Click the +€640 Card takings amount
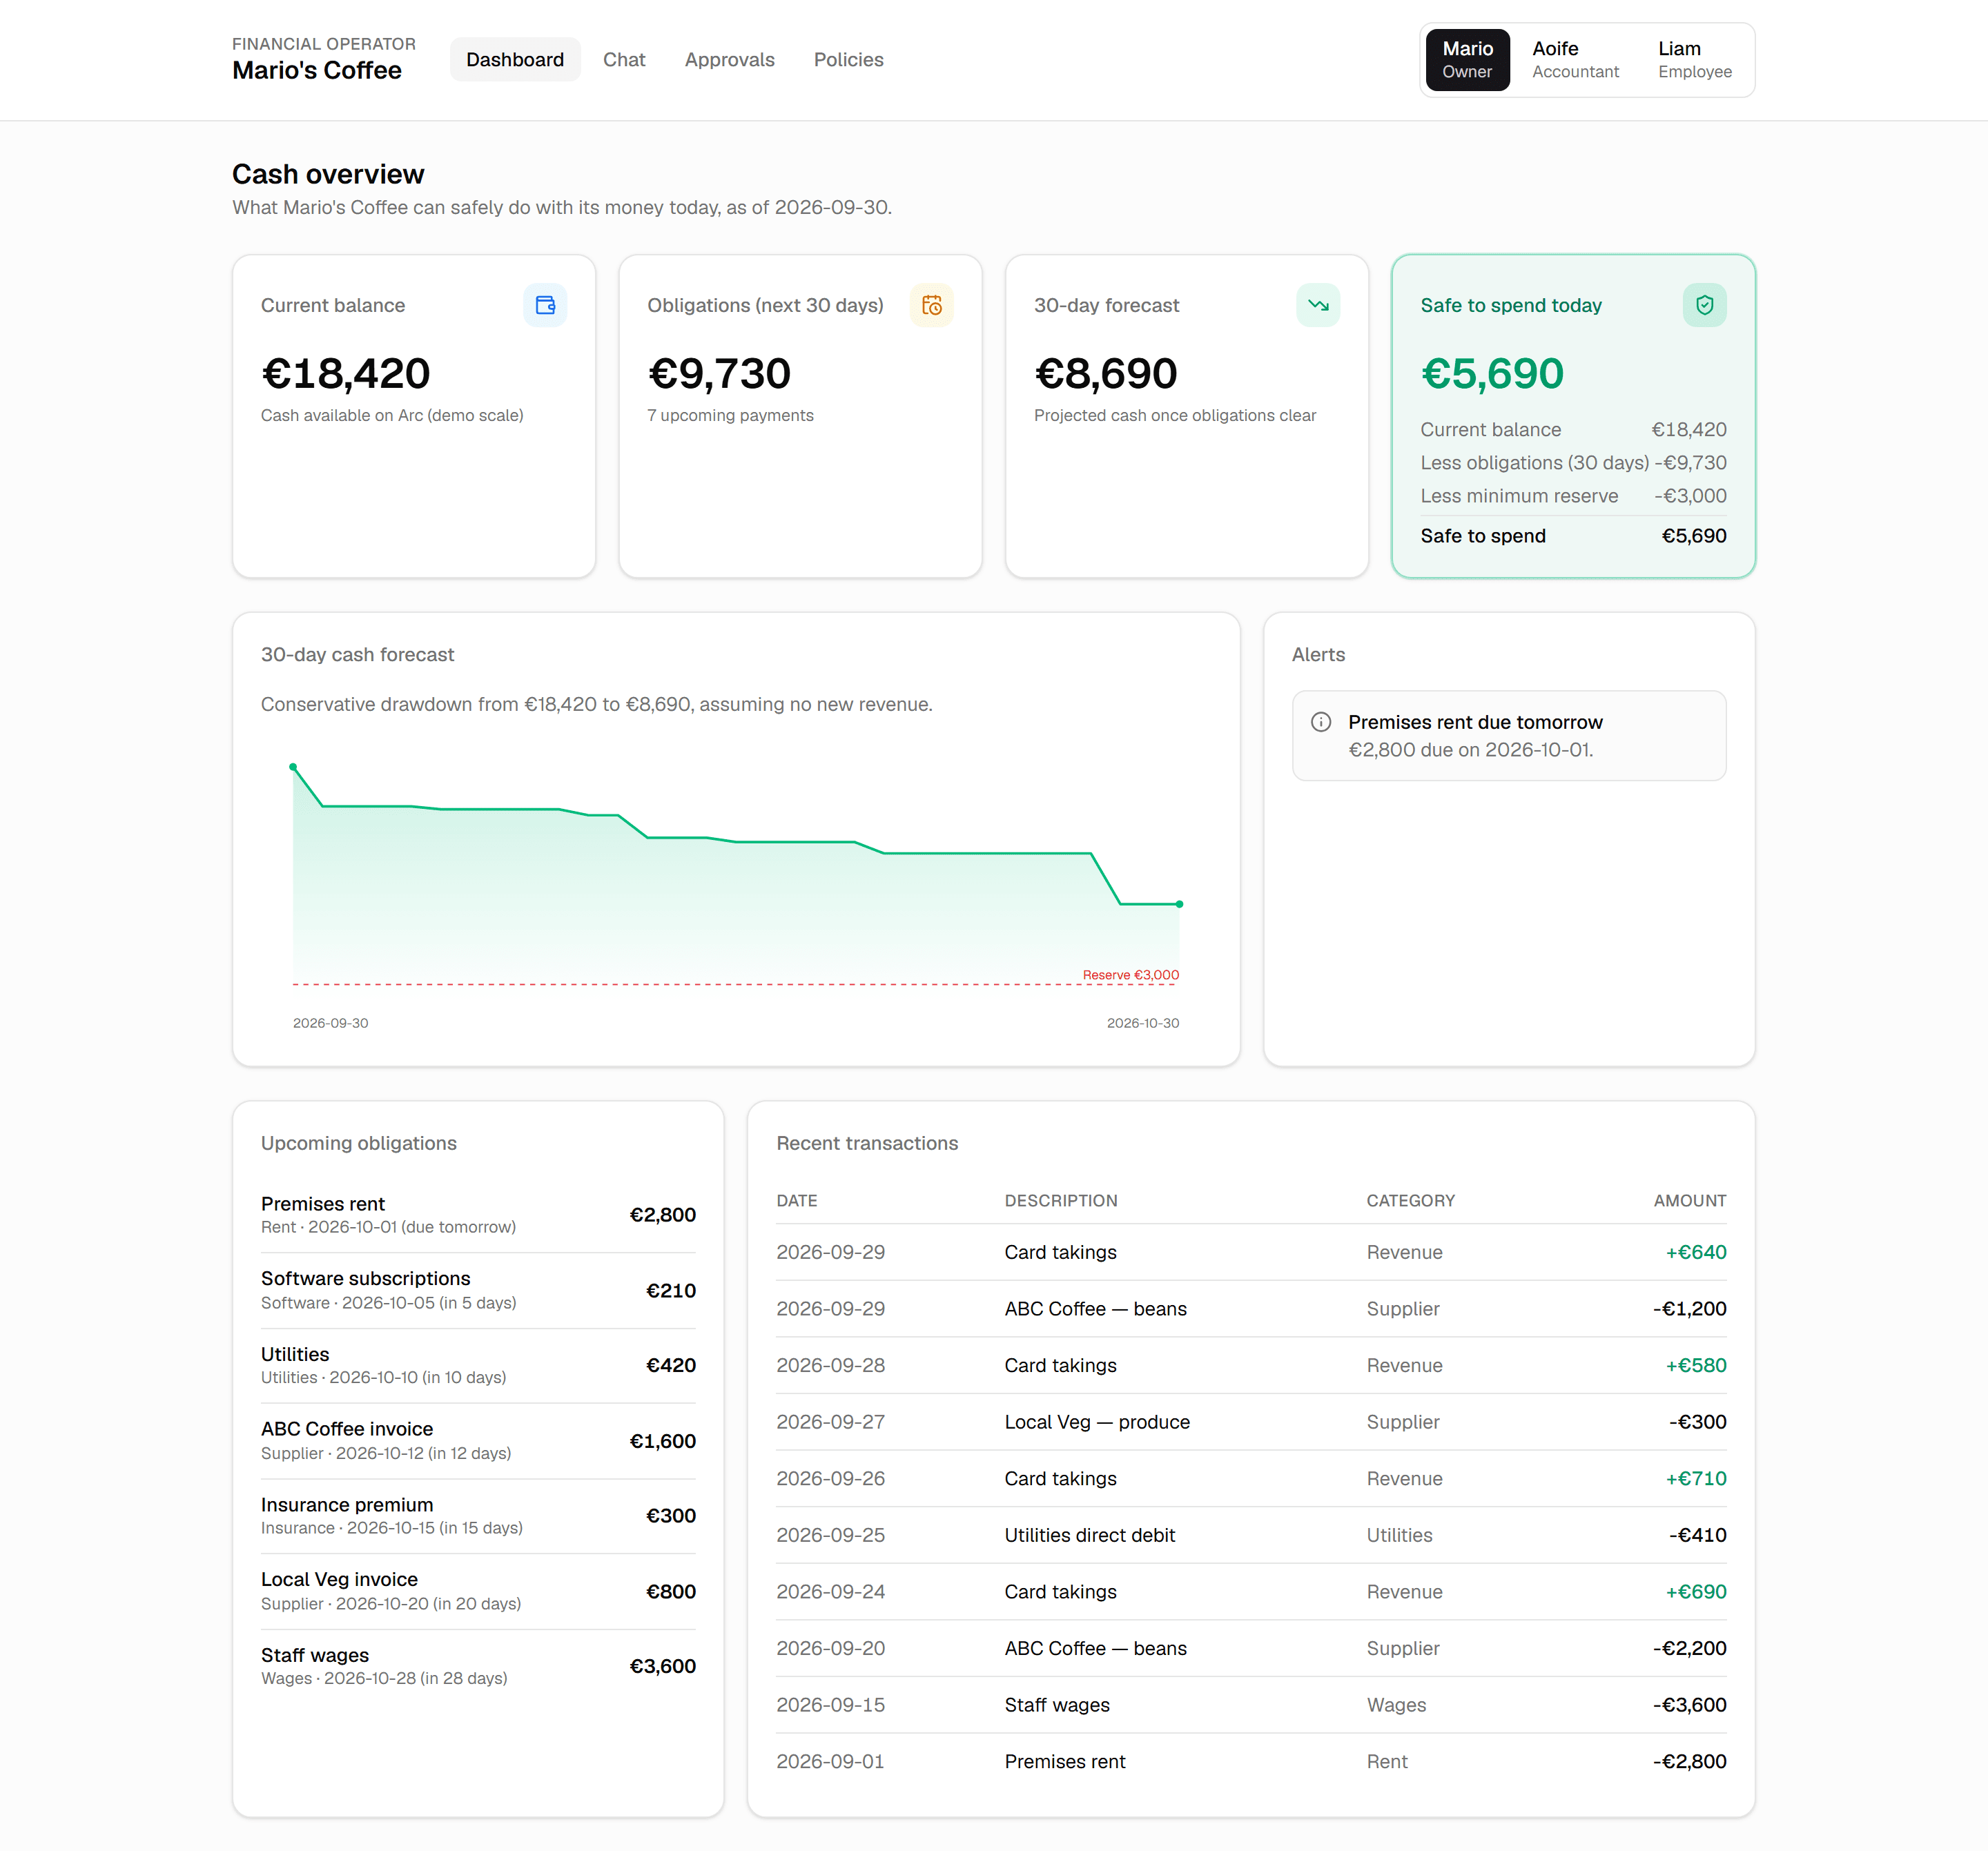The height and width of the screenshot is (1851, 1988). [1696, 1253]
